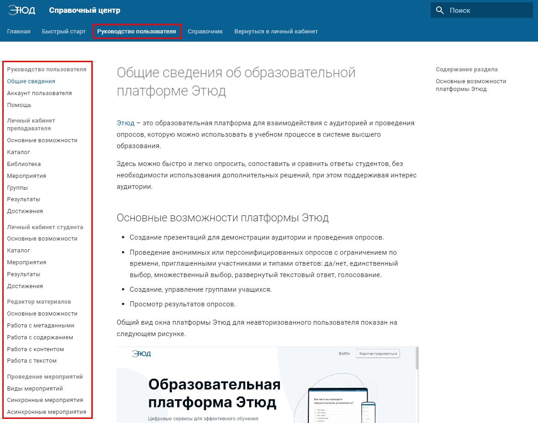Go to Вернуться в личный кабинет
The image size is (538, 423).
click(x=276, y=31)
